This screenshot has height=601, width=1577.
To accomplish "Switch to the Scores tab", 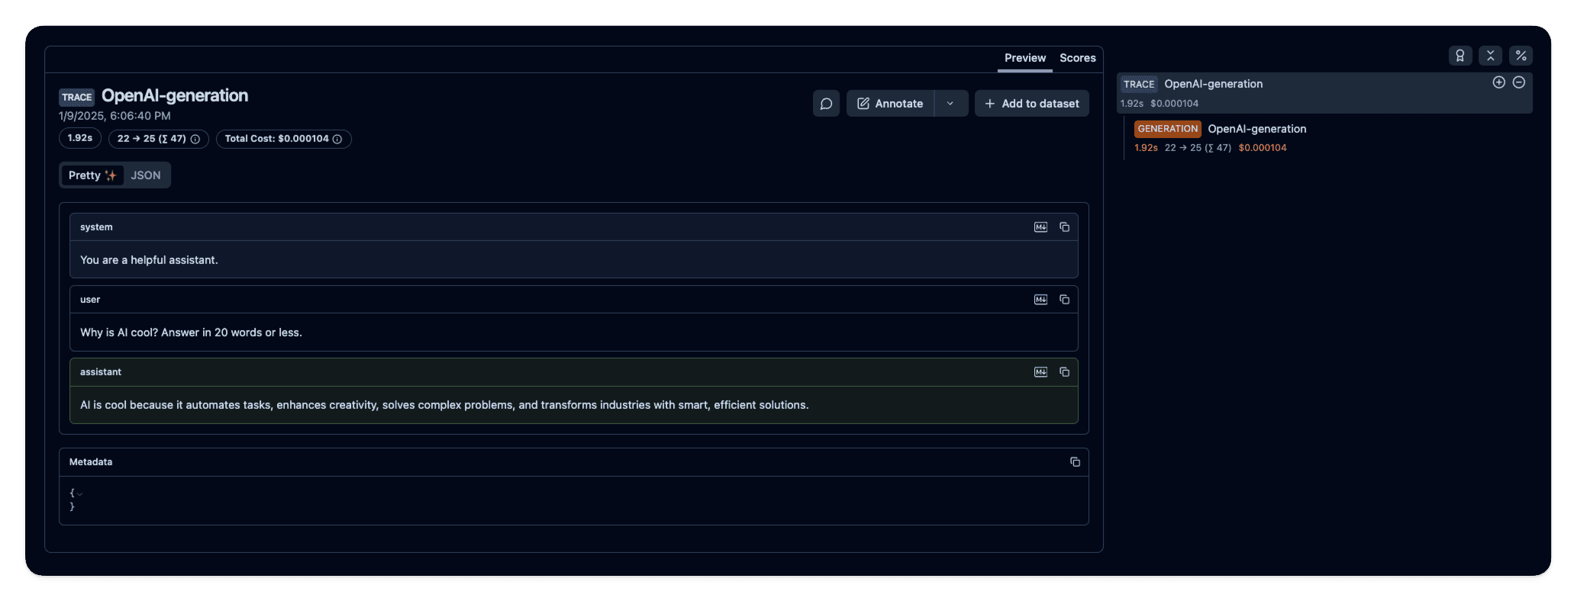I will coord(1077,58).
